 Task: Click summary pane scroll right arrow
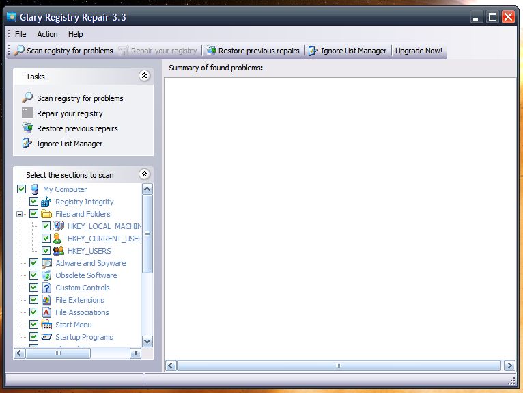[509, 366]
